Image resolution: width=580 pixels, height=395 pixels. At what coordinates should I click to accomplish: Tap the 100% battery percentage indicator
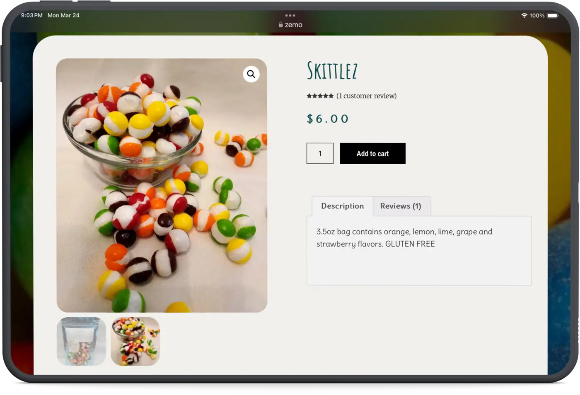(x=537, y=15)
